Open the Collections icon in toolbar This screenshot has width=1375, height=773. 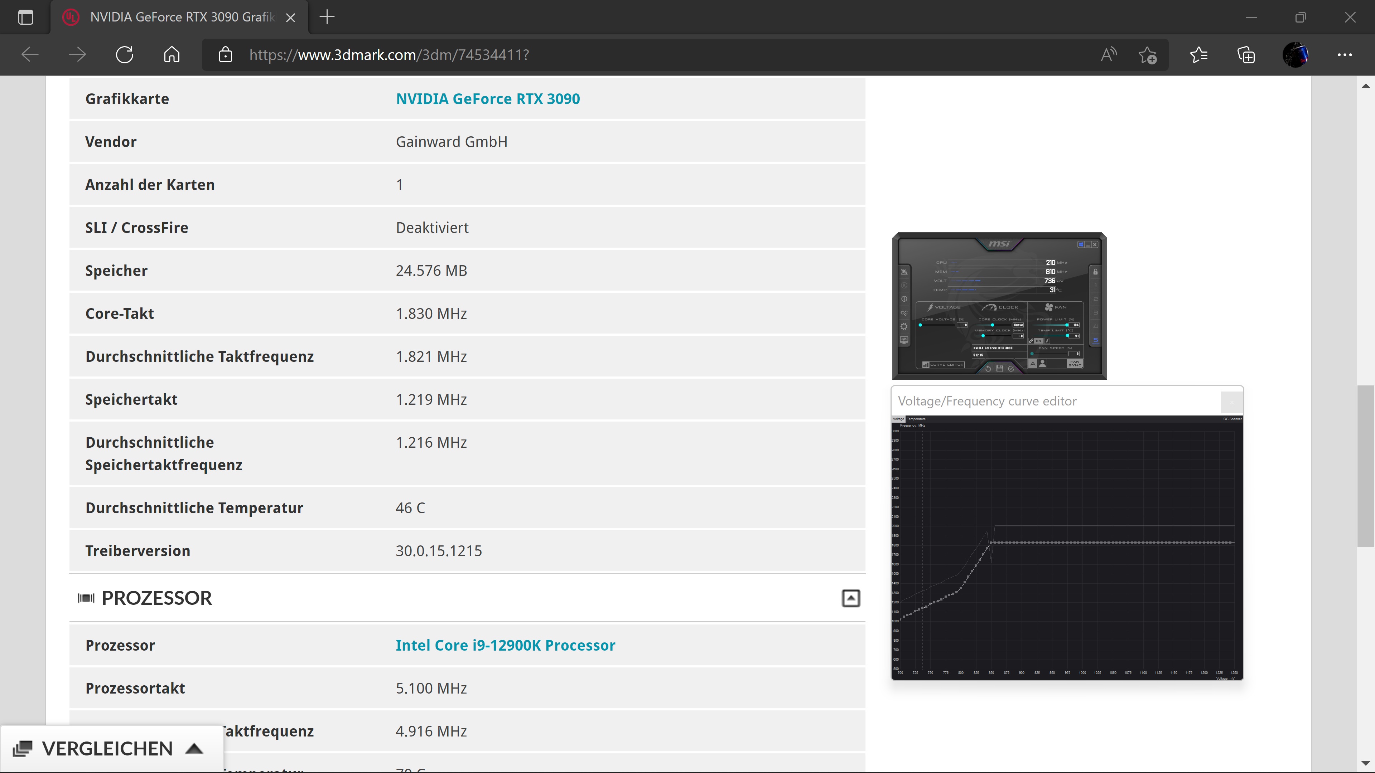tap(1246, 54)
